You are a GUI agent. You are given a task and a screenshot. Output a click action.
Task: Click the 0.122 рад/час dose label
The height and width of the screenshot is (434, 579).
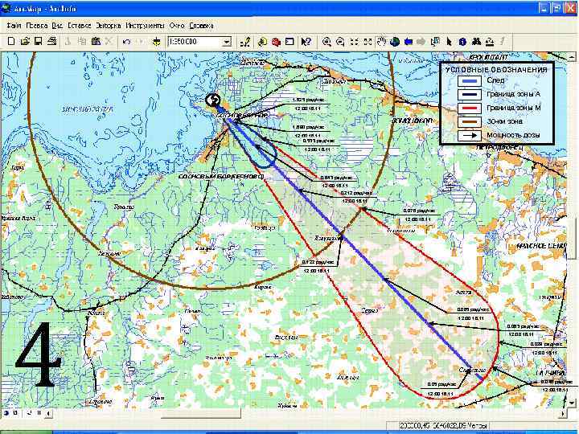[318, 262]
